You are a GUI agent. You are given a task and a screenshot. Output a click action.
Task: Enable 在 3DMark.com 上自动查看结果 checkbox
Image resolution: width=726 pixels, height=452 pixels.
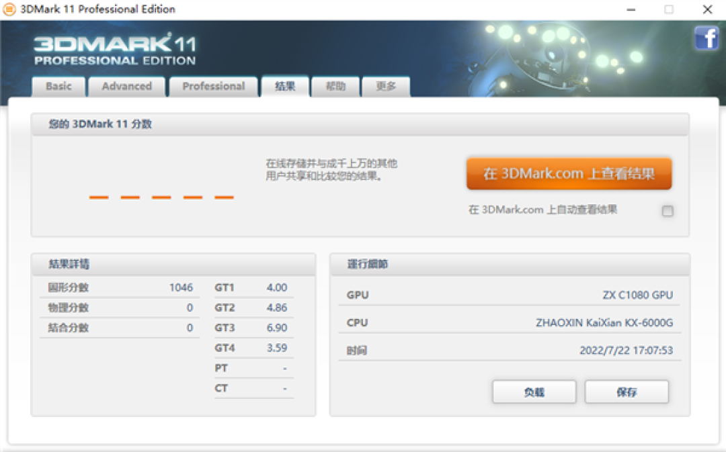click(x=667, y=211)
